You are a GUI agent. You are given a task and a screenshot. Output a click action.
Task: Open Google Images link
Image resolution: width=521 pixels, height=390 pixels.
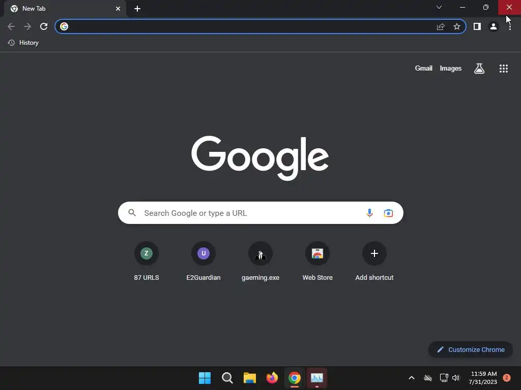click(451, 69)
